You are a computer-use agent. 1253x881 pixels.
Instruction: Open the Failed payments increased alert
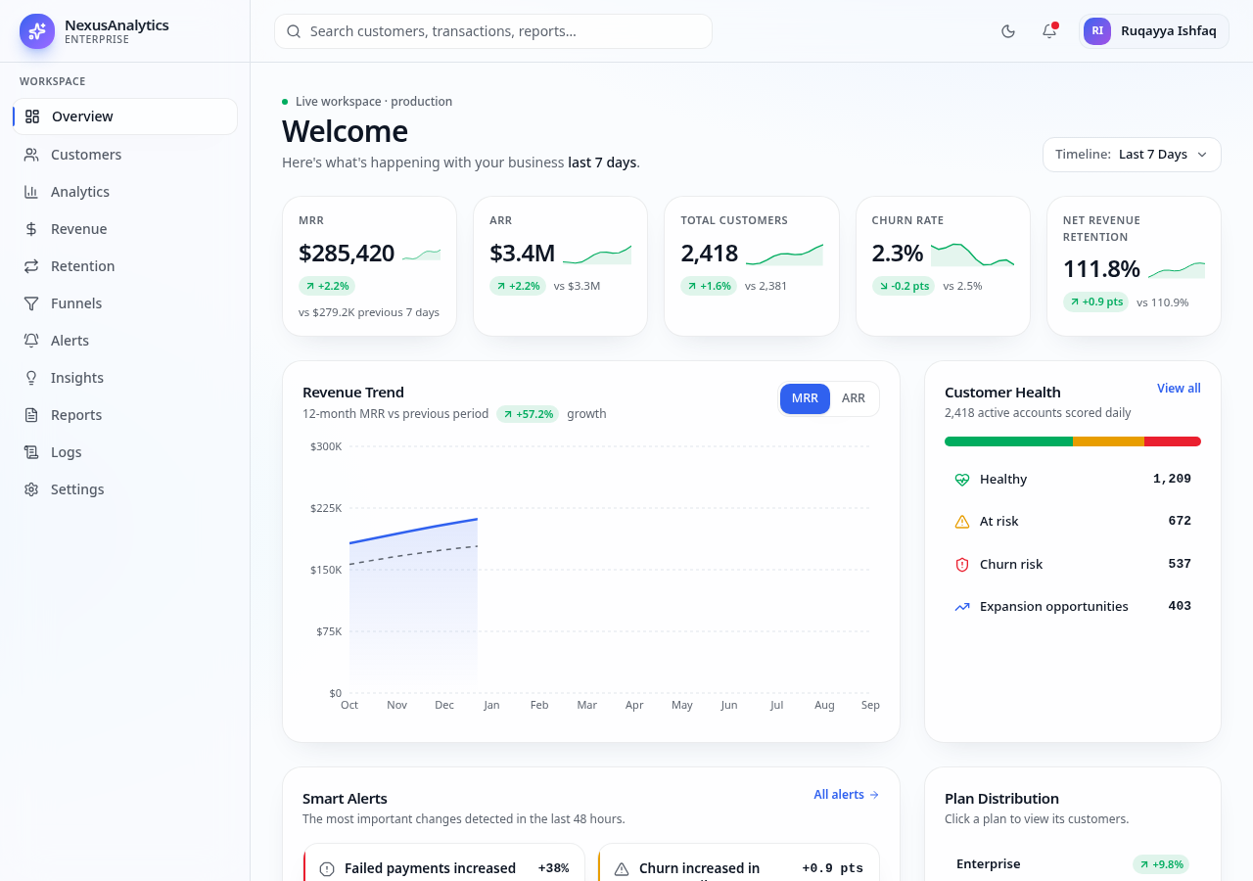pyautogui.click(x=443, y=862)
